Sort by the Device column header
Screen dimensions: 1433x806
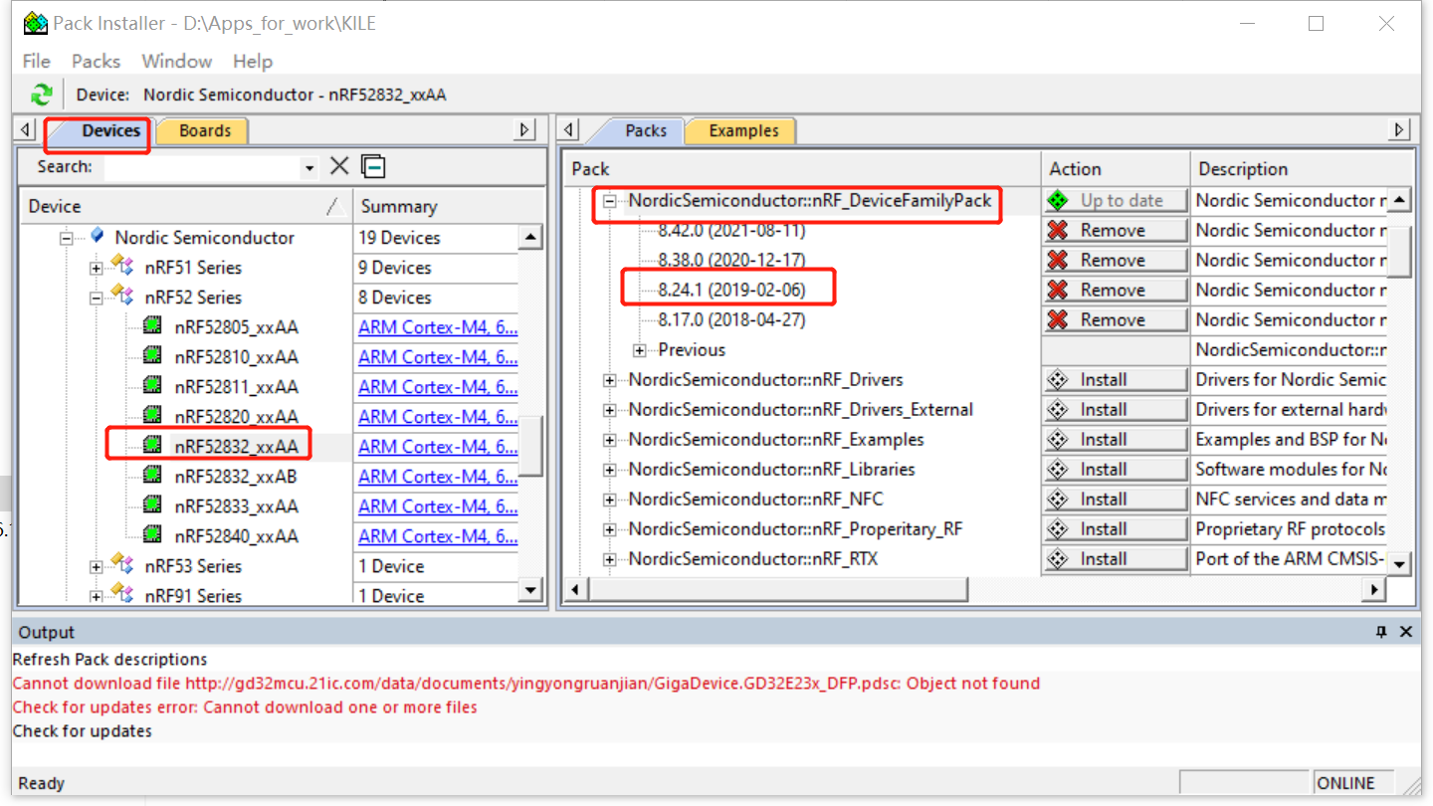point(186,206)
